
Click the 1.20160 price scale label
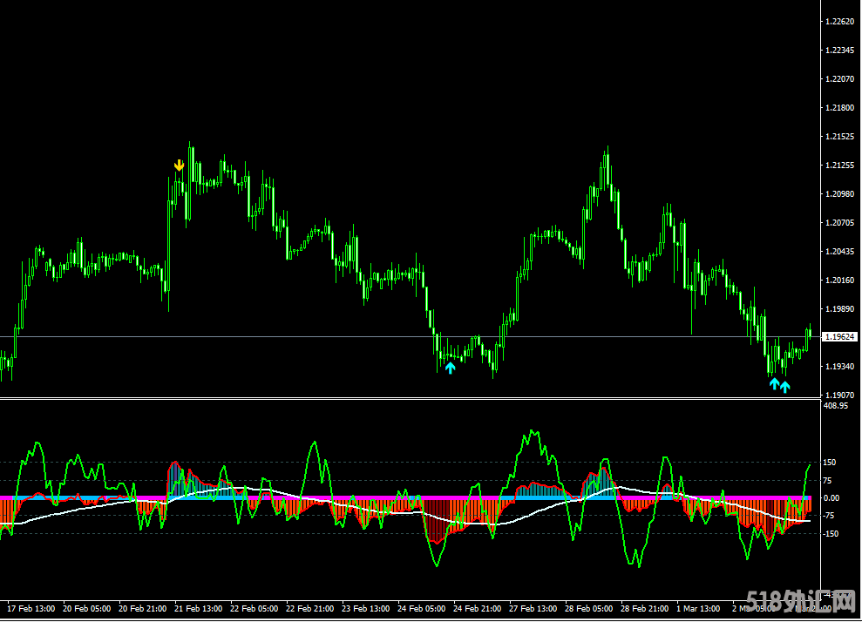click(x=840, y=281)
